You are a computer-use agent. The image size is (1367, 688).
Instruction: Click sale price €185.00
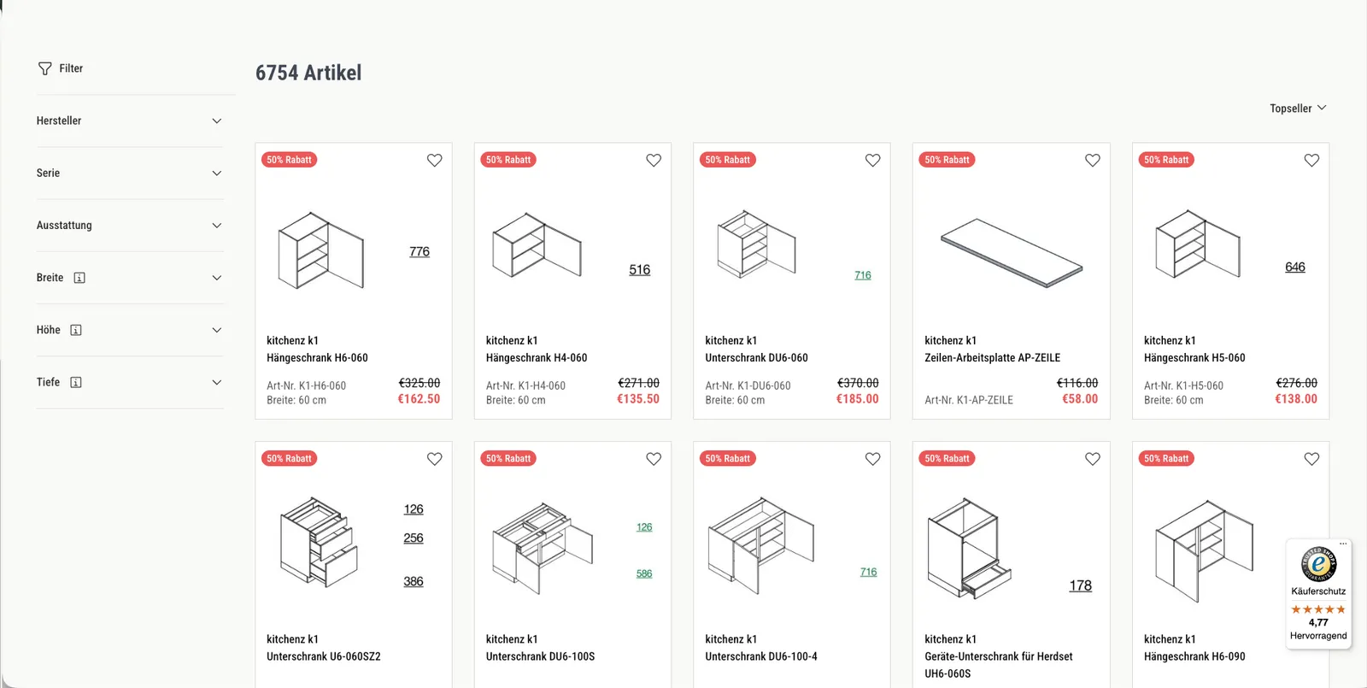857,399
